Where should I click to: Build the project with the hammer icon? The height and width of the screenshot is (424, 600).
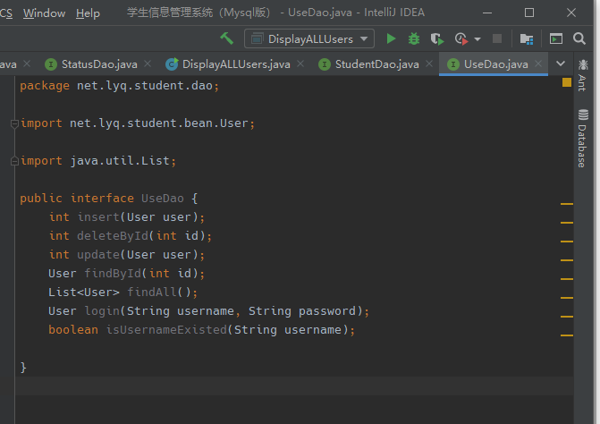pos(226,38)
